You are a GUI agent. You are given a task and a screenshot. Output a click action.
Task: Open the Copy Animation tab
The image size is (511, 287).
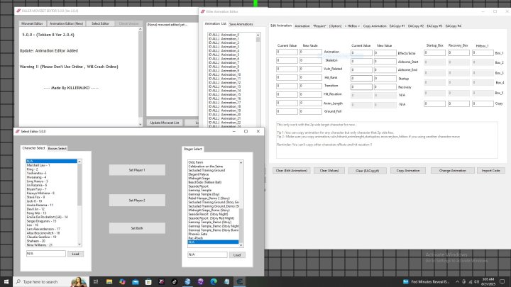point(375,26)
